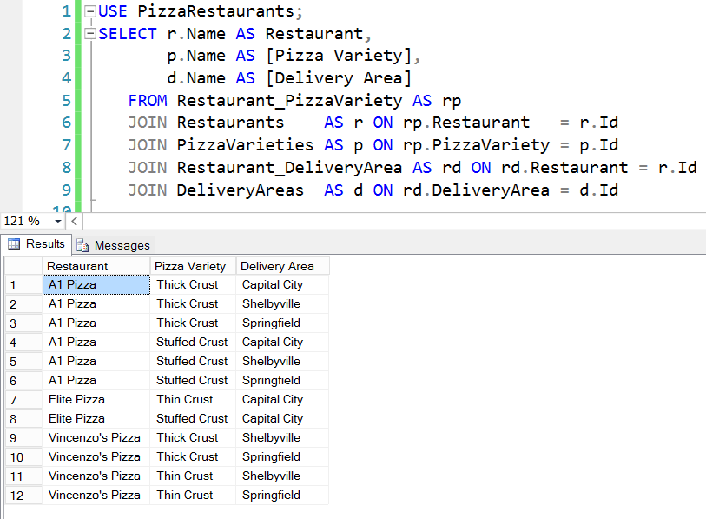Open the 121 % zoom dropdown

pyautogui.click(x=57, y=221)
